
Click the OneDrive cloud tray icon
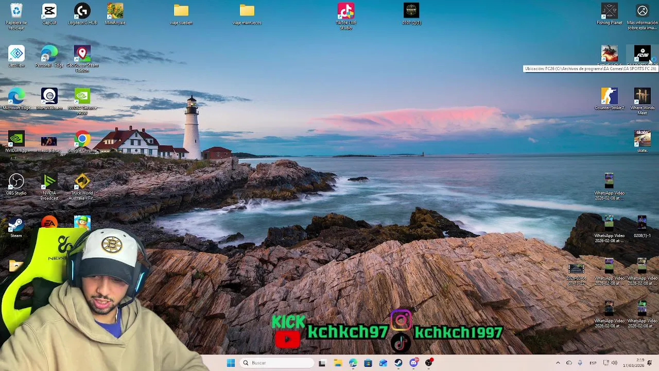click(x=569, y=363)
